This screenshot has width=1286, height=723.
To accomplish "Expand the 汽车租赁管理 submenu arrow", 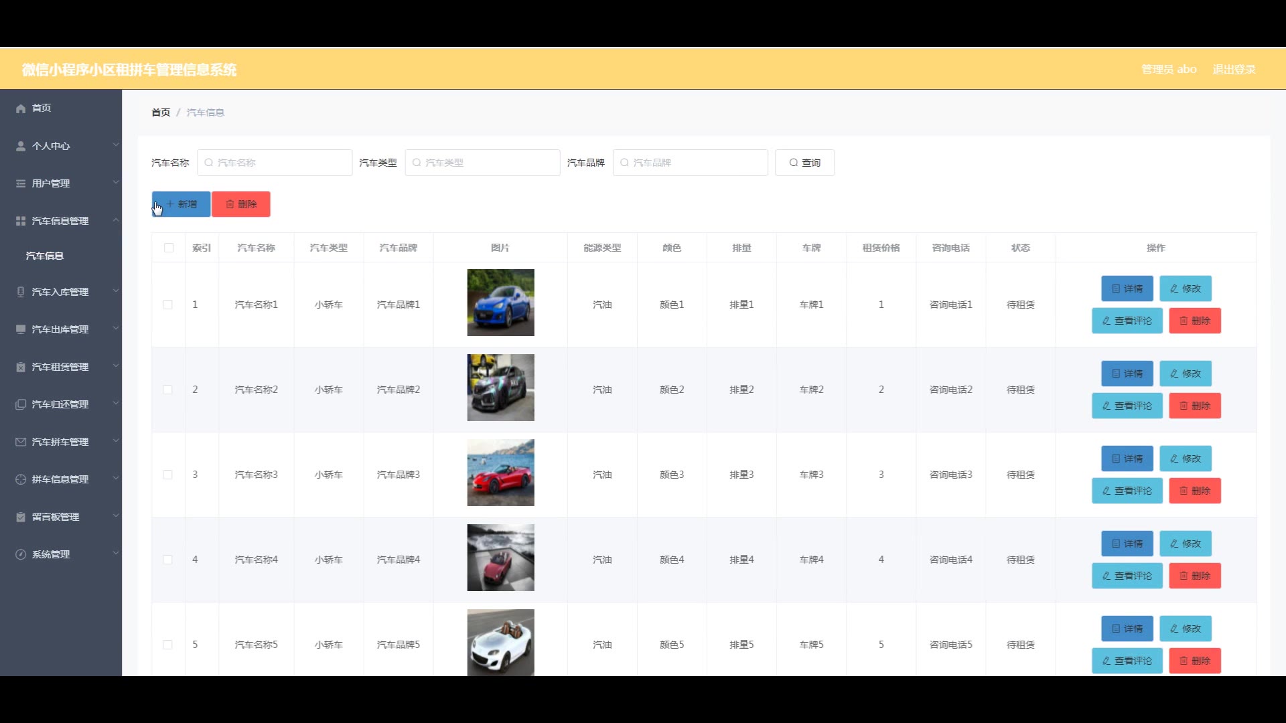I will 115,366.
